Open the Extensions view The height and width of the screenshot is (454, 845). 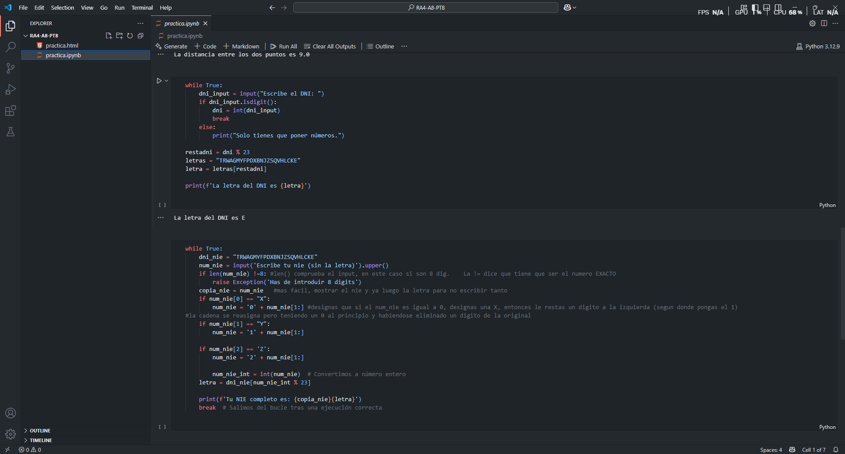pos(11,111)
